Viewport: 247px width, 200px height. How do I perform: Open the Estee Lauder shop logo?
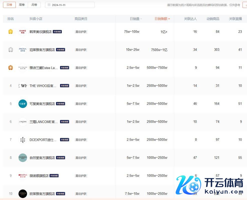(23, 68)
